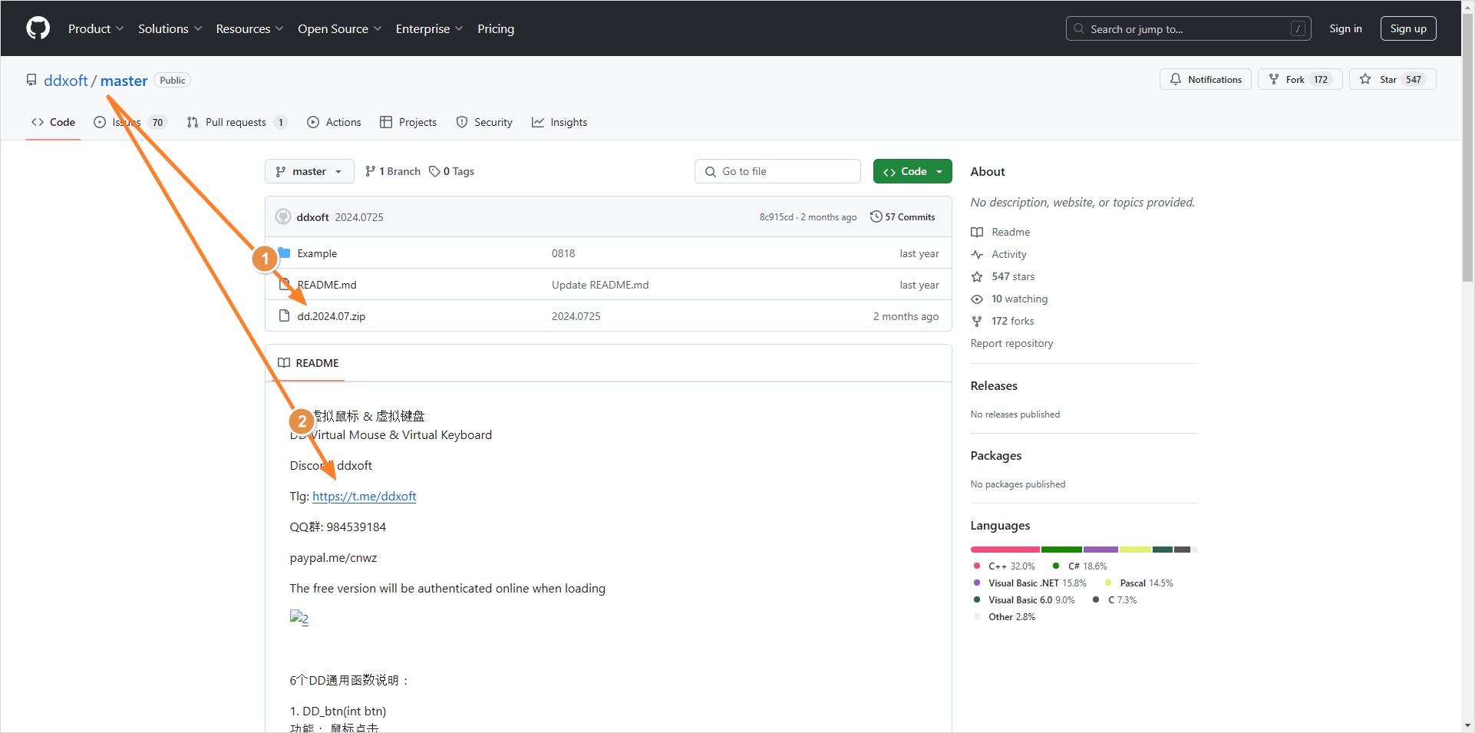Open the Packages heading link
The image size is (1475, 733).
[x=996, y=456]
